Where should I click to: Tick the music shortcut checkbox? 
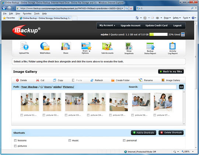point(70,140)
